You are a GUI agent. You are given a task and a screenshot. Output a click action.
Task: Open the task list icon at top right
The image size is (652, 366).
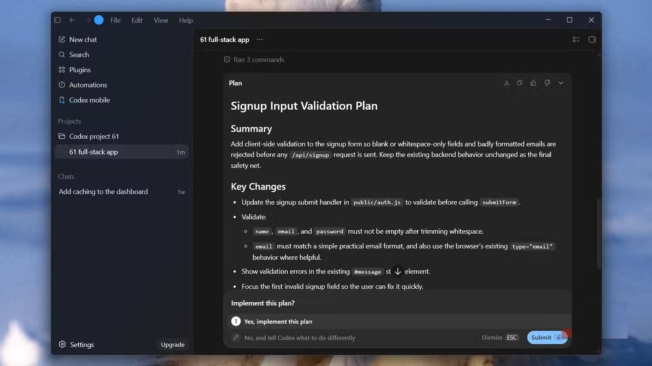(x=576, y=39)
